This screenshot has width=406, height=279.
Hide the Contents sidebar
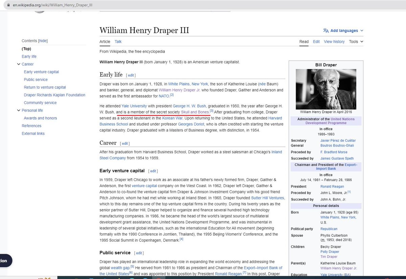click(x=43, y=41)
